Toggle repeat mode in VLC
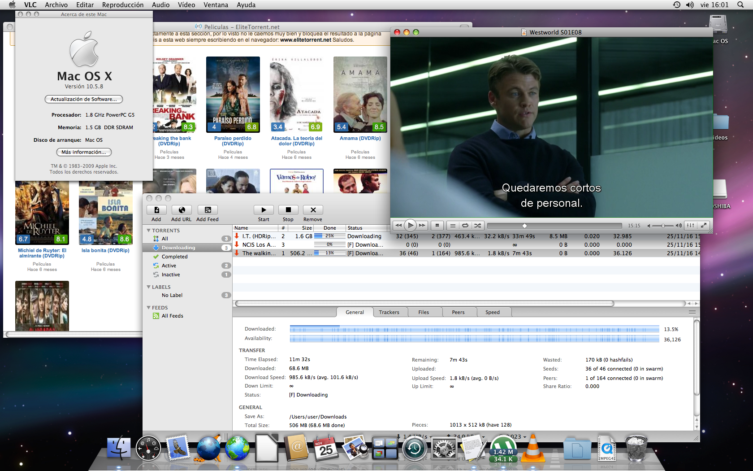 [x=465, y=226]
